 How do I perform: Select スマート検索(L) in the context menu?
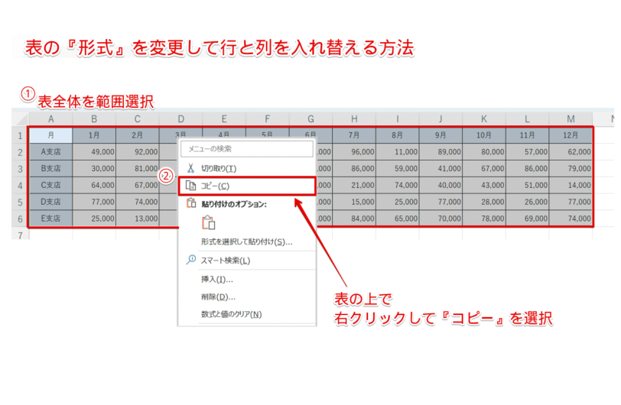tap(247, 261)
